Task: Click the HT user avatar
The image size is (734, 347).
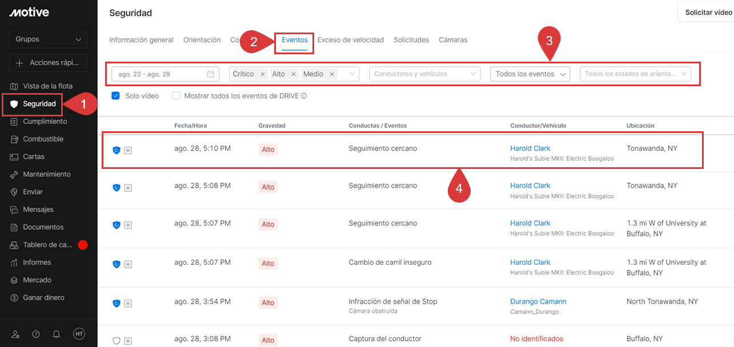Action: click(x=79, y=334)
